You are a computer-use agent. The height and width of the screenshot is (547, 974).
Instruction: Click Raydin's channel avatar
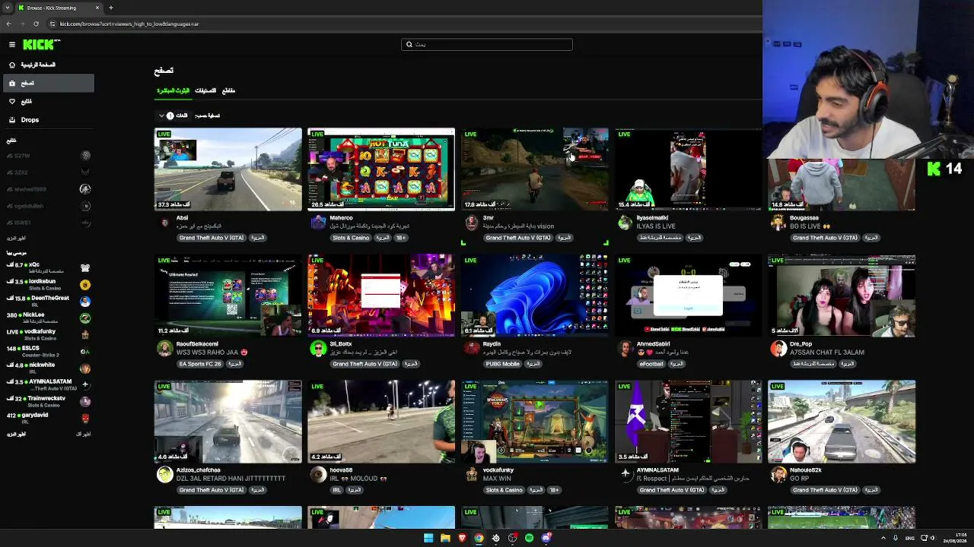472,349
